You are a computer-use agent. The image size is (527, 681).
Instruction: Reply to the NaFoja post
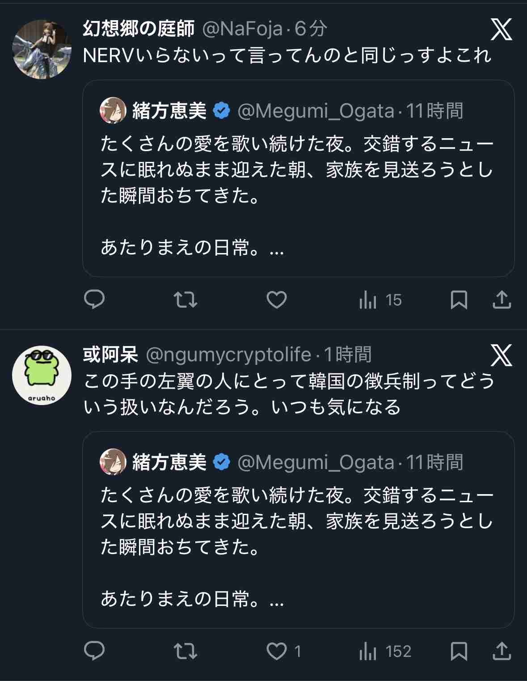[94, 300]
